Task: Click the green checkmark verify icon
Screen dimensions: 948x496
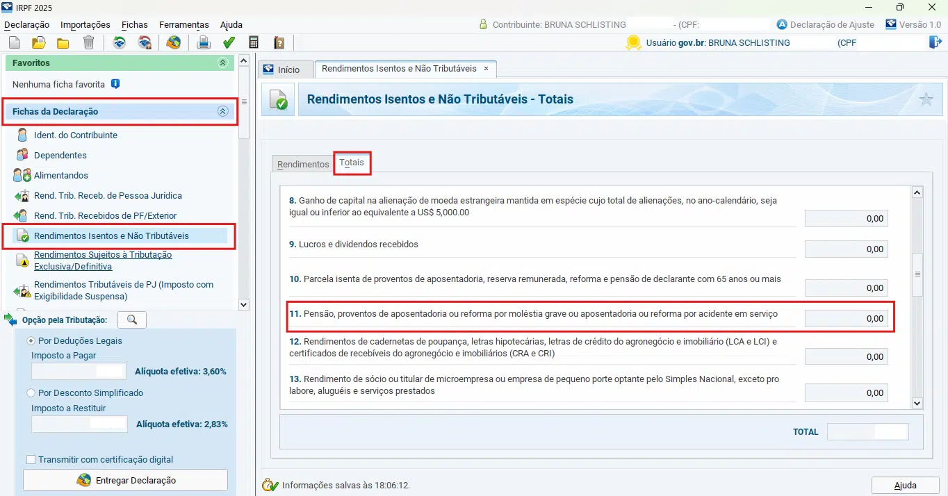Action: point(229,43)
